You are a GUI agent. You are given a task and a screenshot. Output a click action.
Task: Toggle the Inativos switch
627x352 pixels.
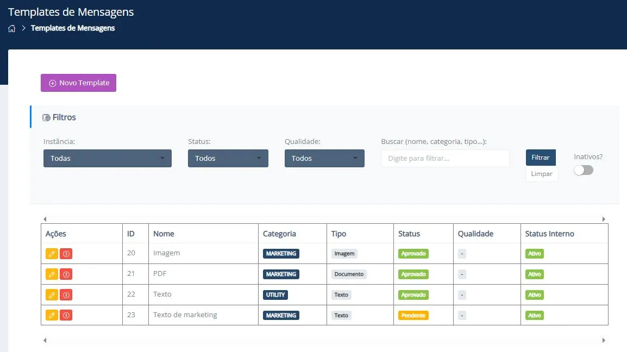pyautogui.click(x=584, y=170)
